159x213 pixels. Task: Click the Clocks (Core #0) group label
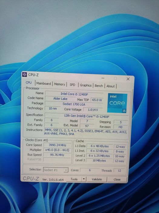point(37,140)
